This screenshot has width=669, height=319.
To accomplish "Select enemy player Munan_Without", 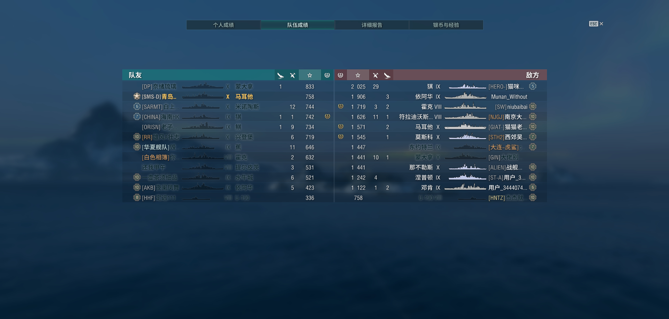I will click(x=509, y=97).
